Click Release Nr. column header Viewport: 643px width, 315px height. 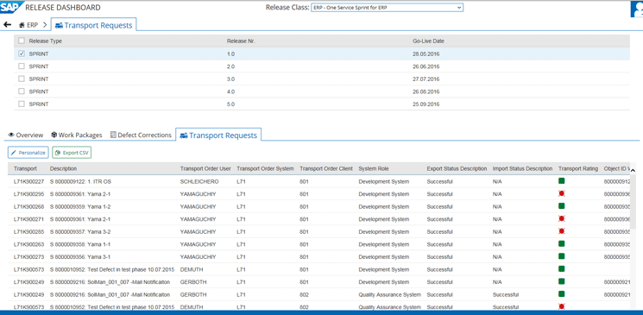pyautogui.click(x=241, y=41)
